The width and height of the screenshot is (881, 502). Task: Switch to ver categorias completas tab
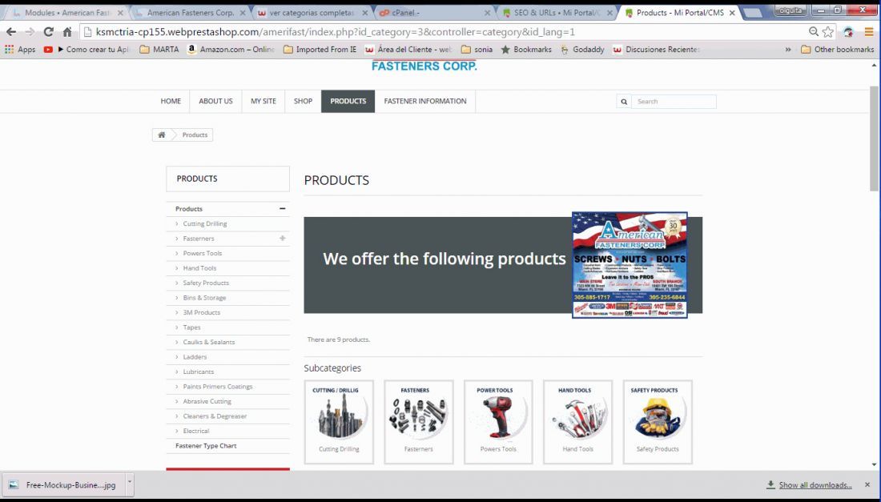pyautogui.click(x=313, y=12)
